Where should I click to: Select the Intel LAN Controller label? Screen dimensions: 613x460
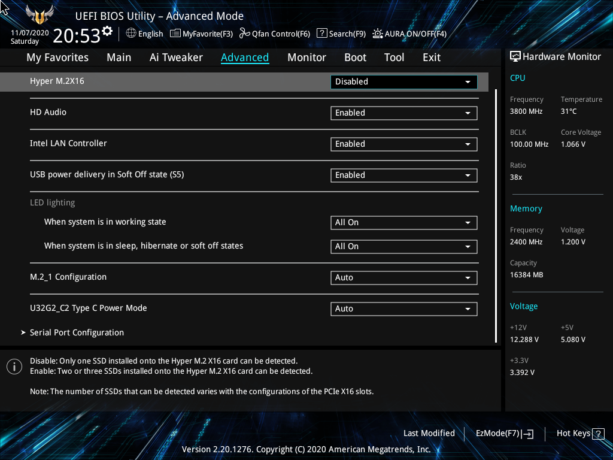tap(68, 143)
